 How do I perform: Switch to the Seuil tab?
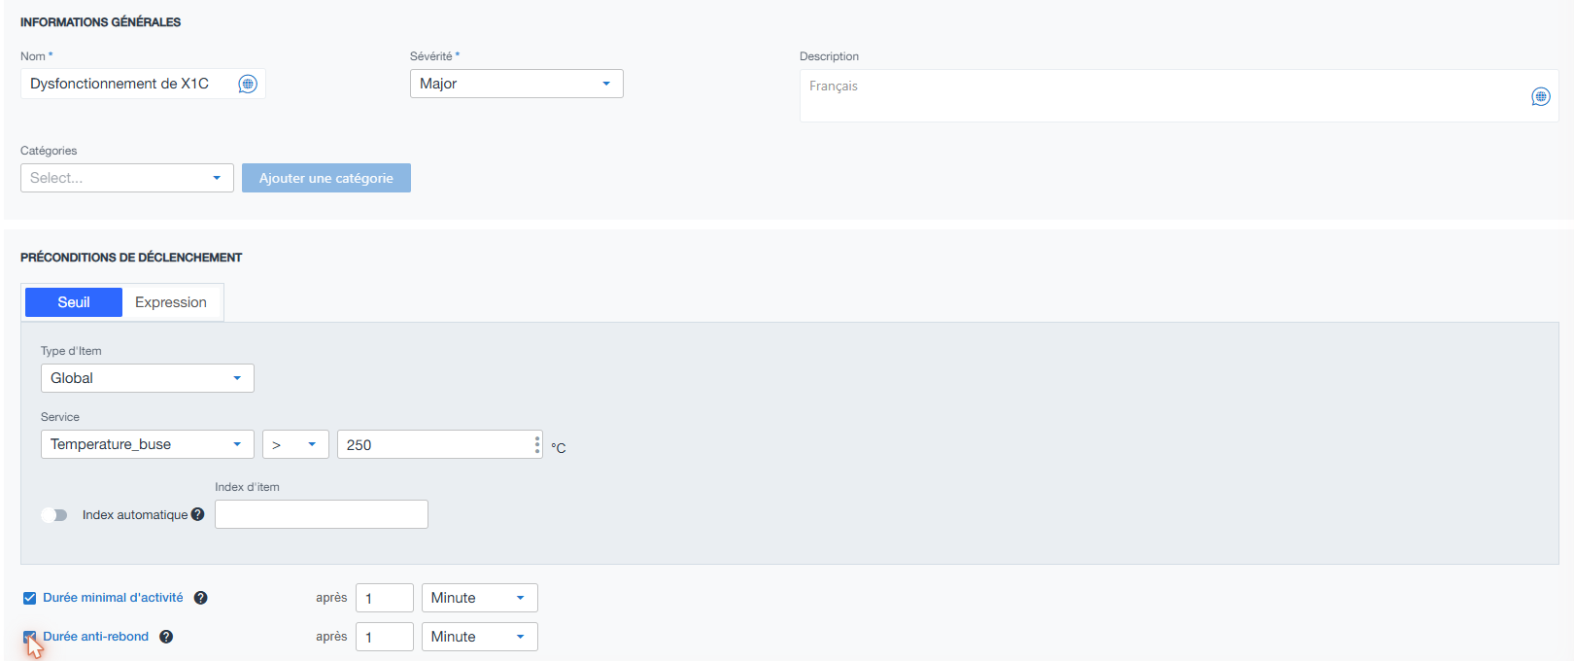(x=74, y=302)
